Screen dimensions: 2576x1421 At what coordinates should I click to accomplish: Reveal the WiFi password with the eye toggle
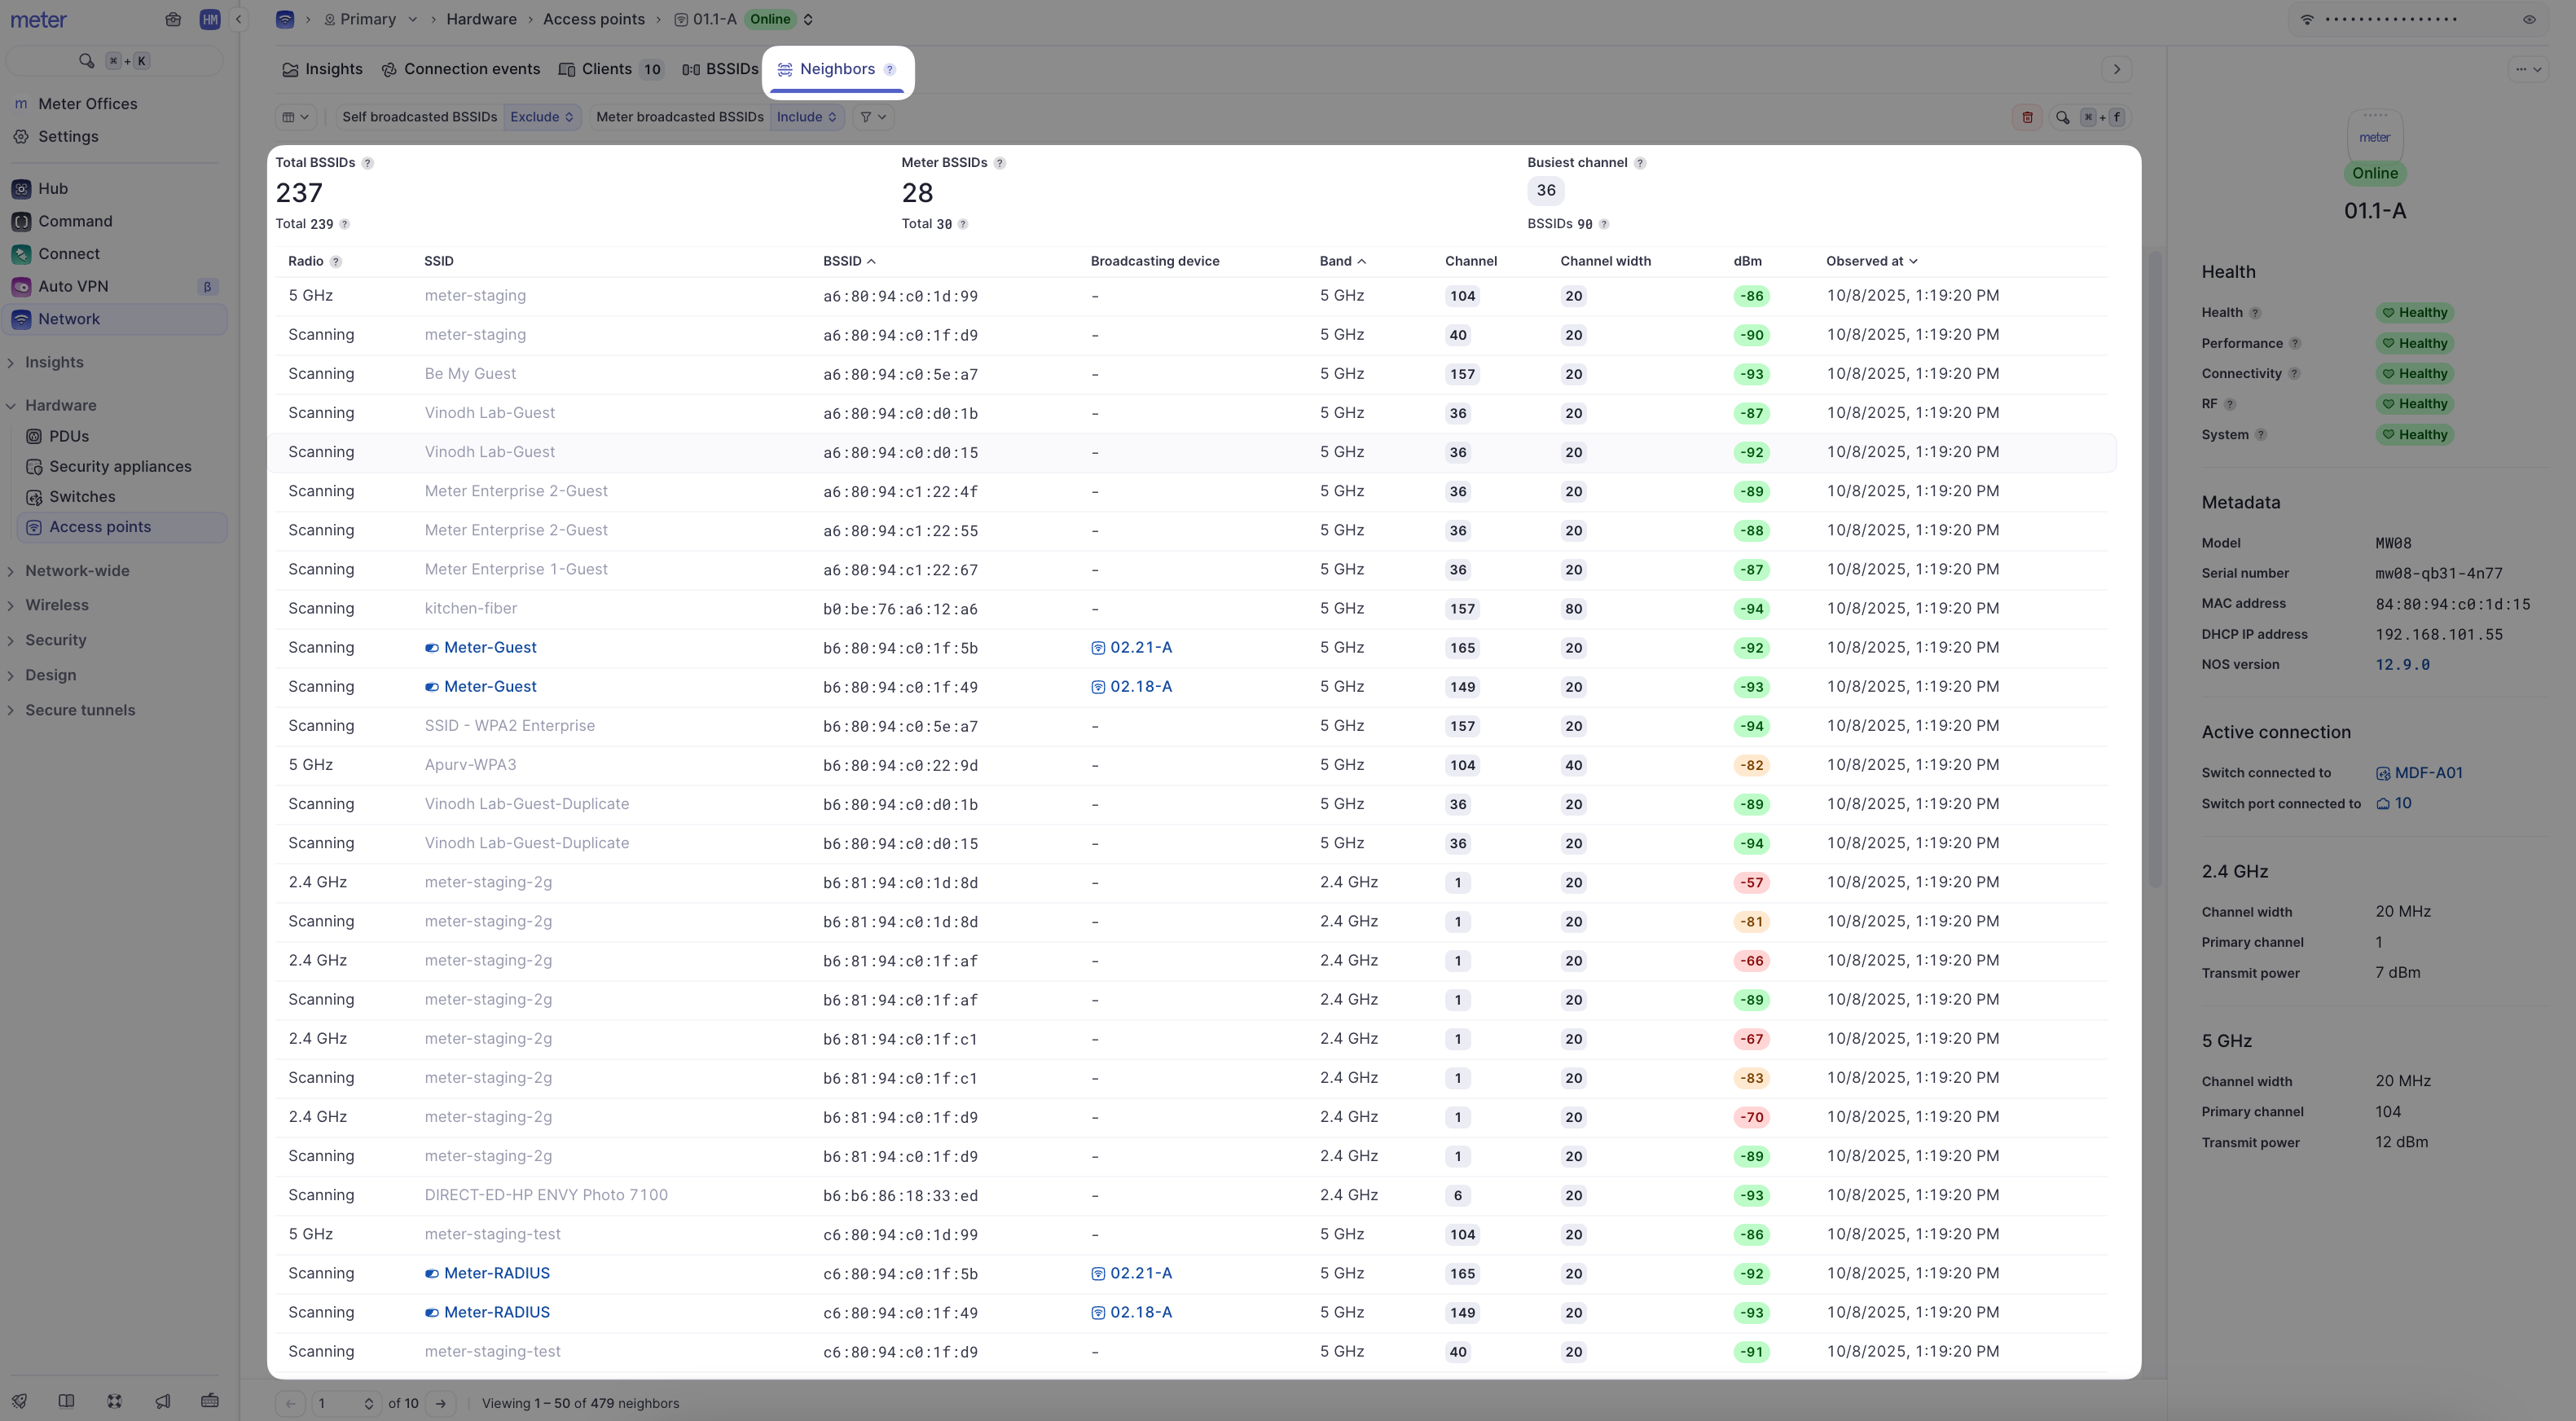[2530, 19]
